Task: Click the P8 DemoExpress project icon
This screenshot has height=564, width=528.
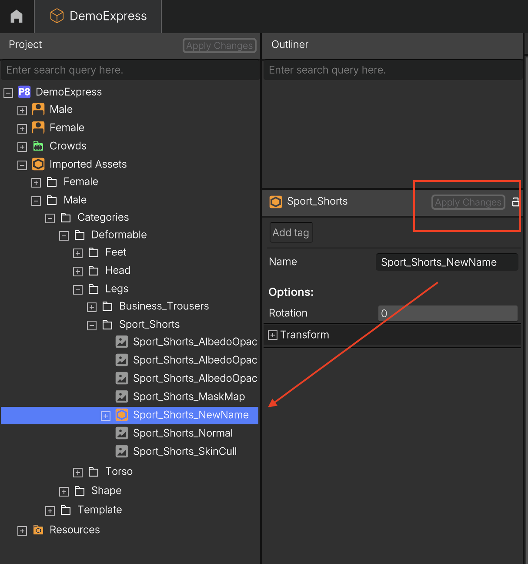Action: [24, 92]
